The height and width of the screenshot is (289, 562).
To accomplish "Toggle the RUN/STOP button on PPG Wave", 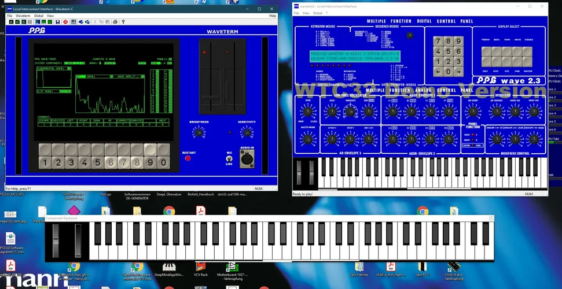I will tap(528, 62).
